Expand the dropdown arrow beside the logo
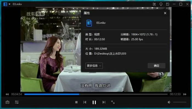 point(9,4)
